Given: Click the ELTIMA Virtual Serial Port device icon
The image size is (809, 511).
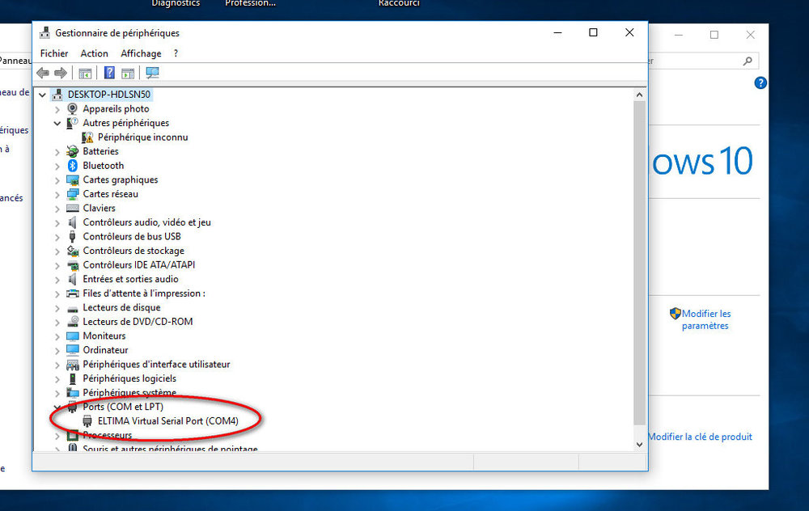Looking at the screenshot, I should pos(87,420).
